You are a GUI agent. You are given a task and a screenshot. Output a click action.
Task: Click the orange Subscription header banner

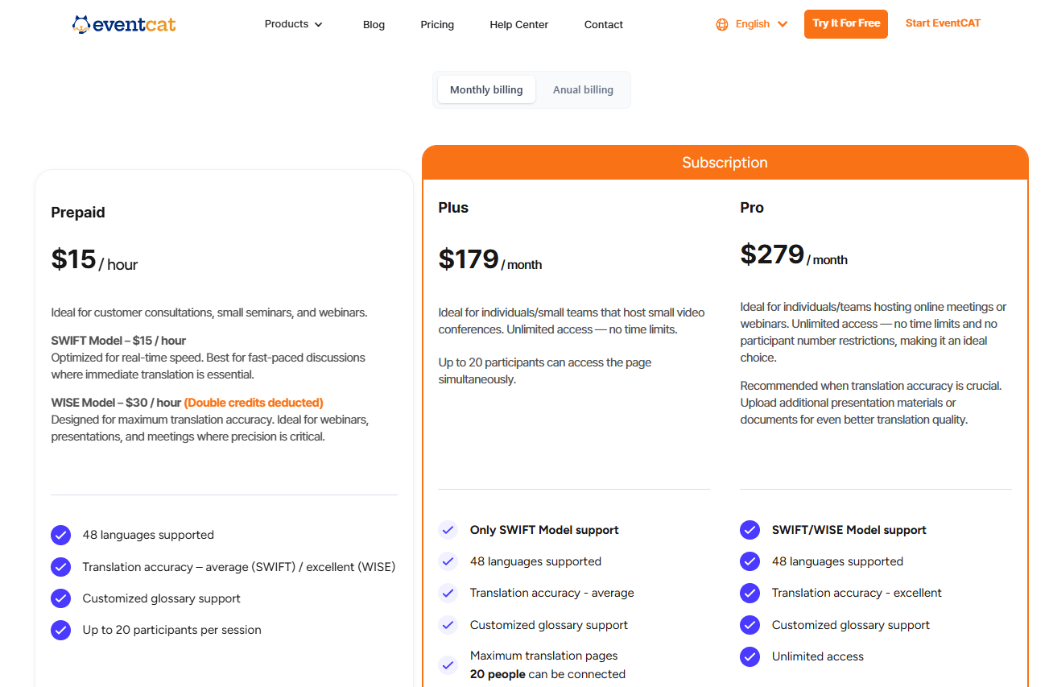(725, 163)
